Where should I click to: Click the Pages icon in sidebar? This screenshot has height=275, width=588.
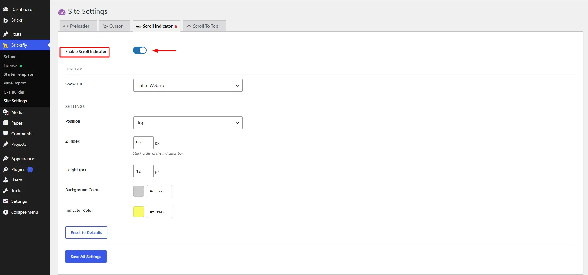point(6,123)
